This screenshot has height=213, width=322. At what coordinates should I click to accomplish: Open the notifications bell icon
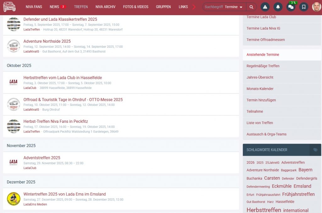click(278, 7)
